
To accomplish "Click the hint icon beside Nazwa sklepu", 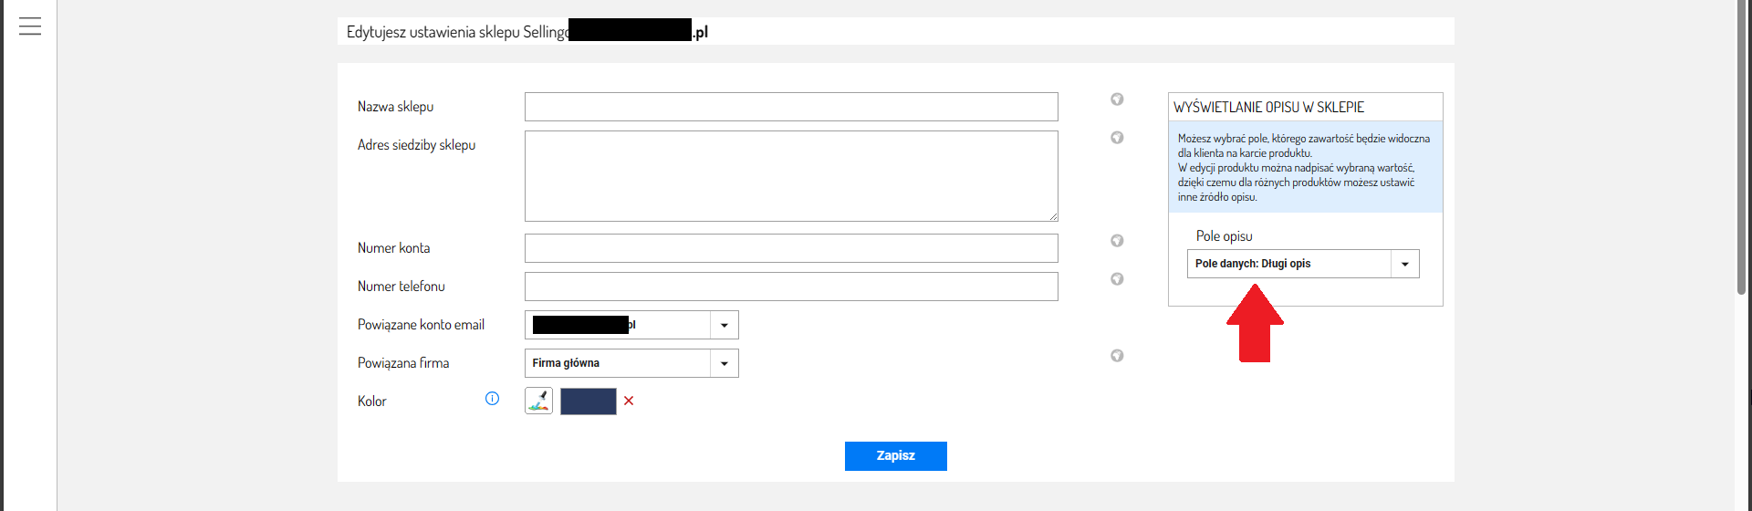I will (x=1117, y=99).
